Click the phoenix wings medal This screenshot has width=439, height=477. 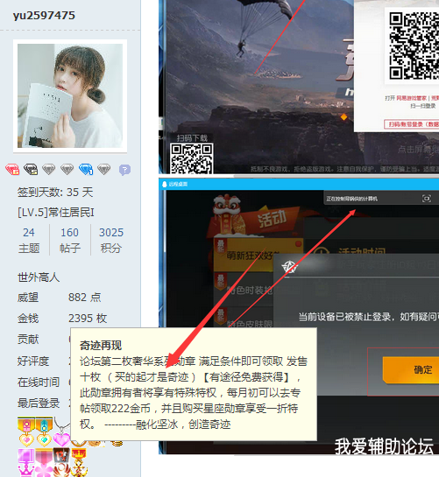click(x=61, y=463)
